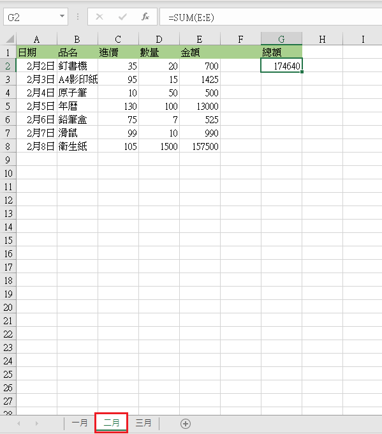Select column G header
The width and height of the screenshot is (382, 434).
pyautogui.click(x=281, y=39)
